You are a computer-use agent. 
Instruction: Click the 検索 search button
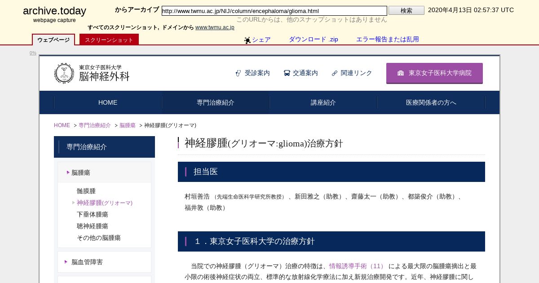[x=406, y=10]
